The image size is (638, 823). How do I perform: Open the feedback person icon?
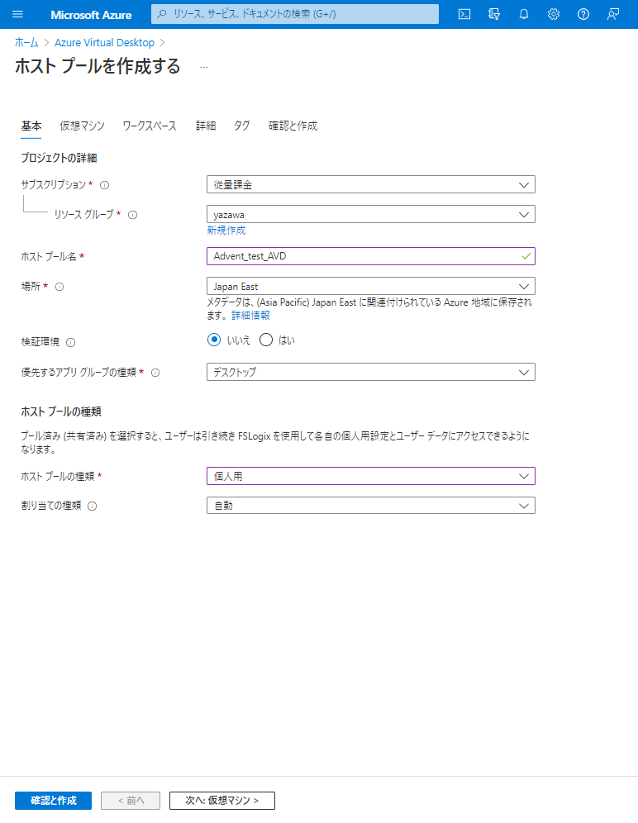[613, 14]
